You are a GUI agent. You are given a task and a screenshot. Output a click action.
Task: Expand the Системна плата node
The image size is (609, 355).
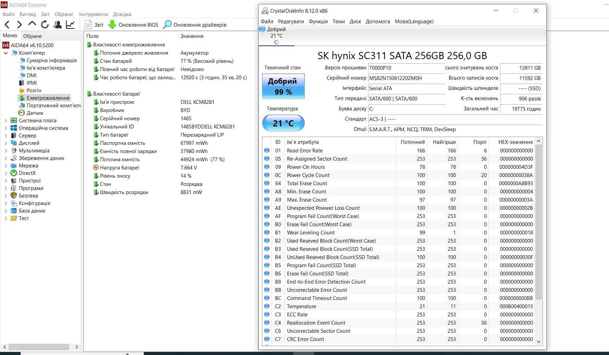point(5,121)
